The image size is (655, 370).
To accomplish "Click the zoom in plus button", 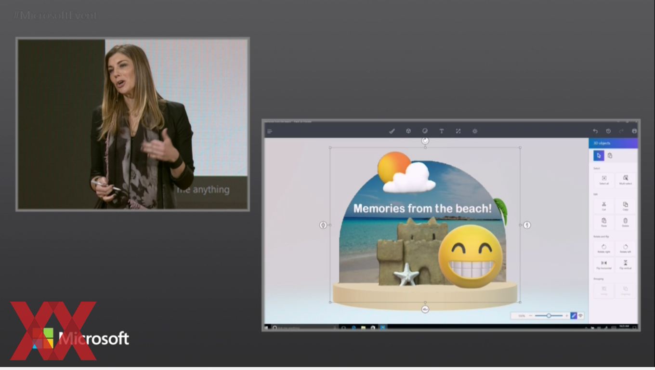I will [x=566, y=316].
